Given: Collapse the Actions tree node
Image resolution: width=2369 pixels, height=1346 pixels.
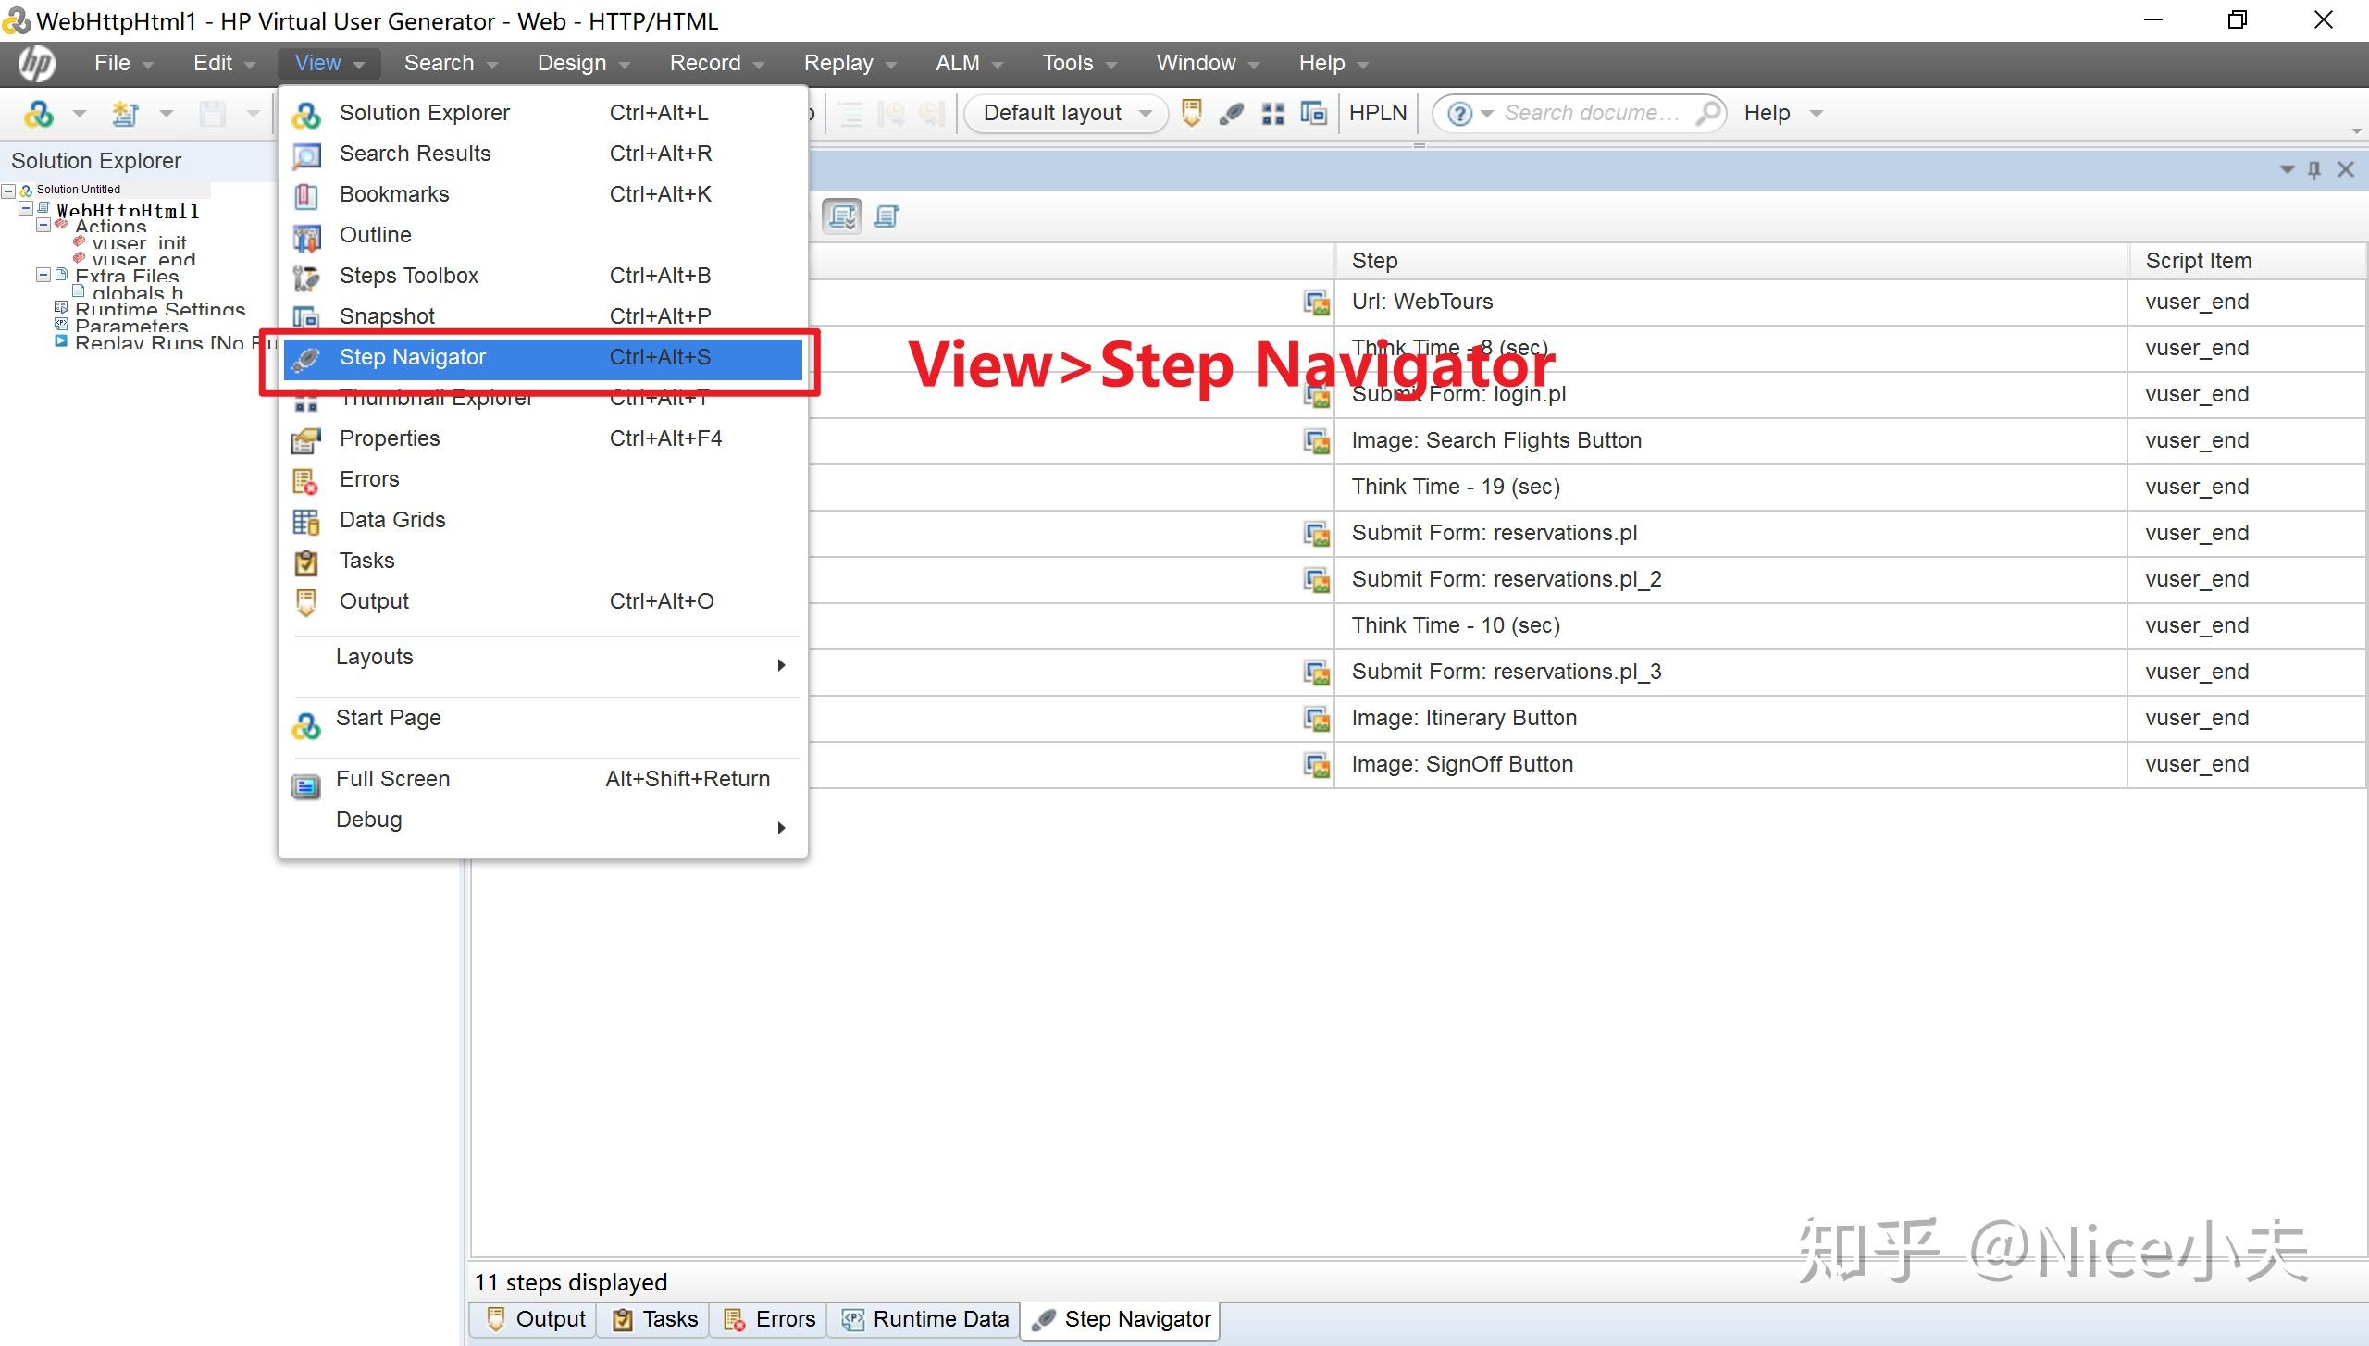Looking at the screenshot, I should (x=43, y=225).
